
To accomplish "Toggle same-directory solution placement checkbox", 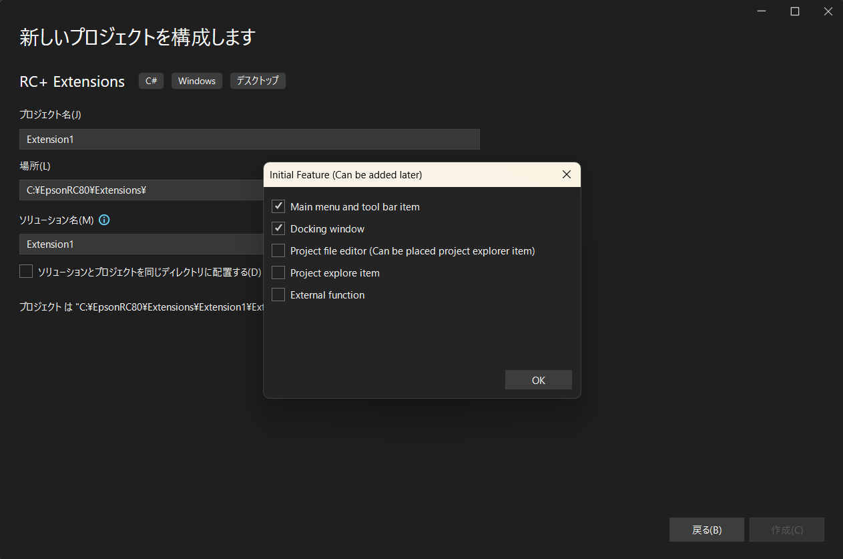I will pyautogui.click(x=26, y=271).
